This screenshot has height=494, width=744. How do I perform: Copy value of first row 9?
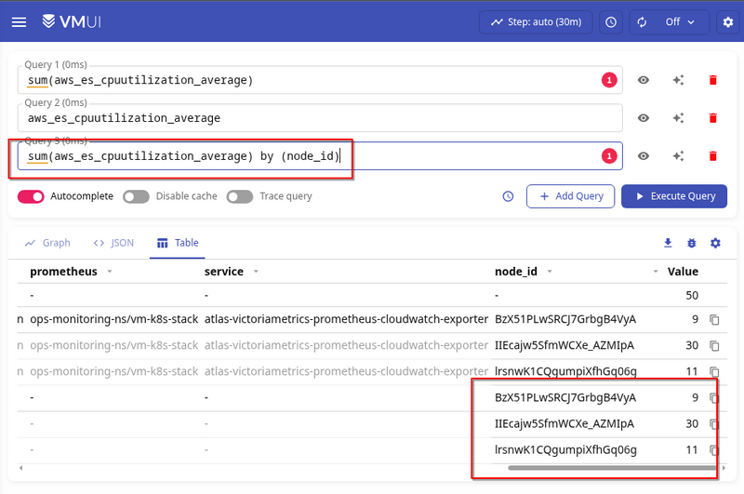[x=714, y=320]
